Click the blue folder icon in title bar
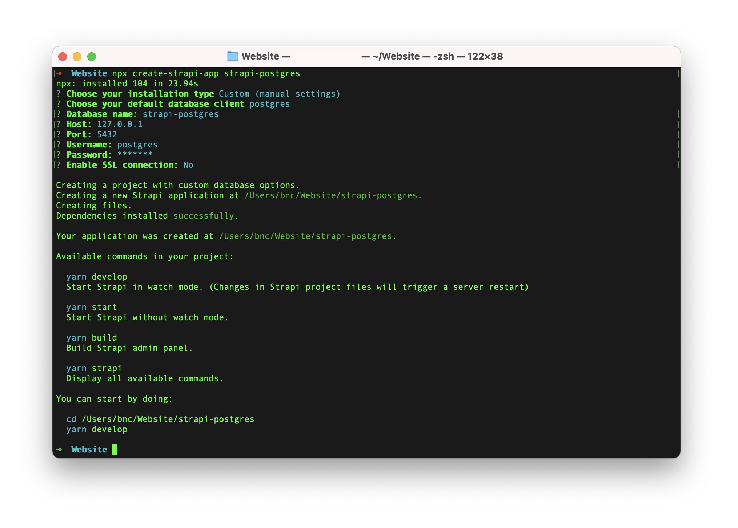 point(232,56)
